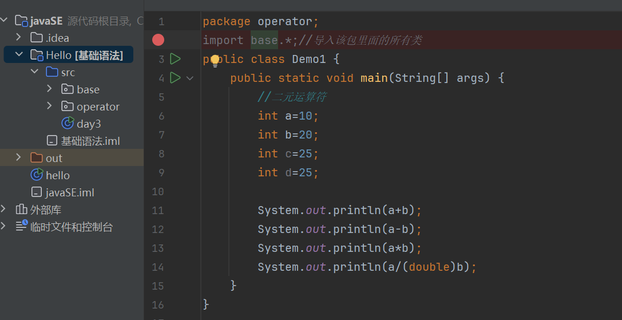Click the statement 'int a=10;'

(x=288, y=116)
